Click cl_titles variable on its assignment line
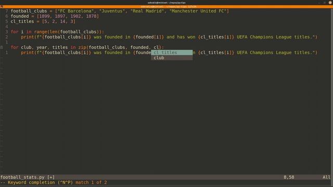 22,21
